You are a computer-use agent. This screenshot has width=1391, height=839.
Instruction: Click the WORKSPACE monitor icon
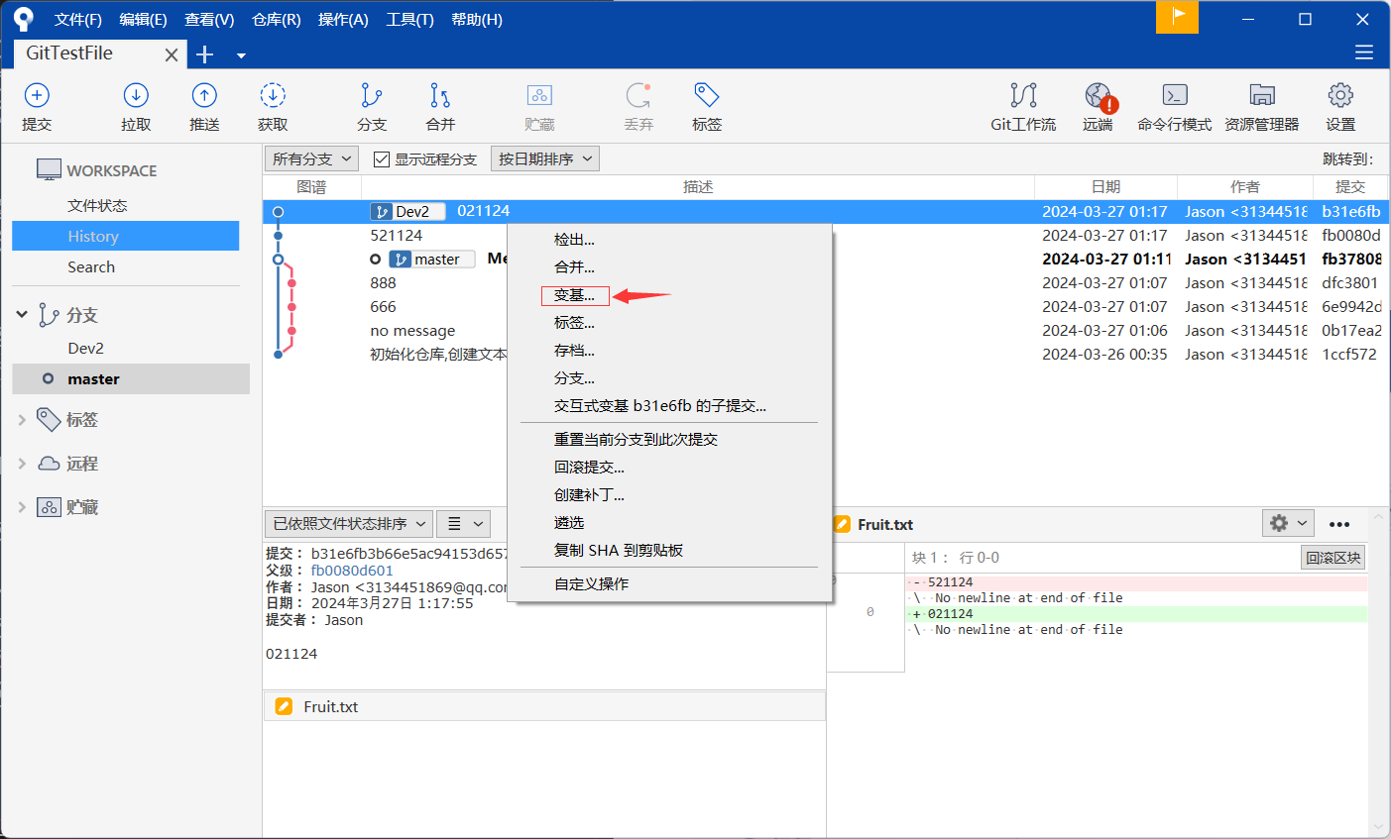point(49,169)
